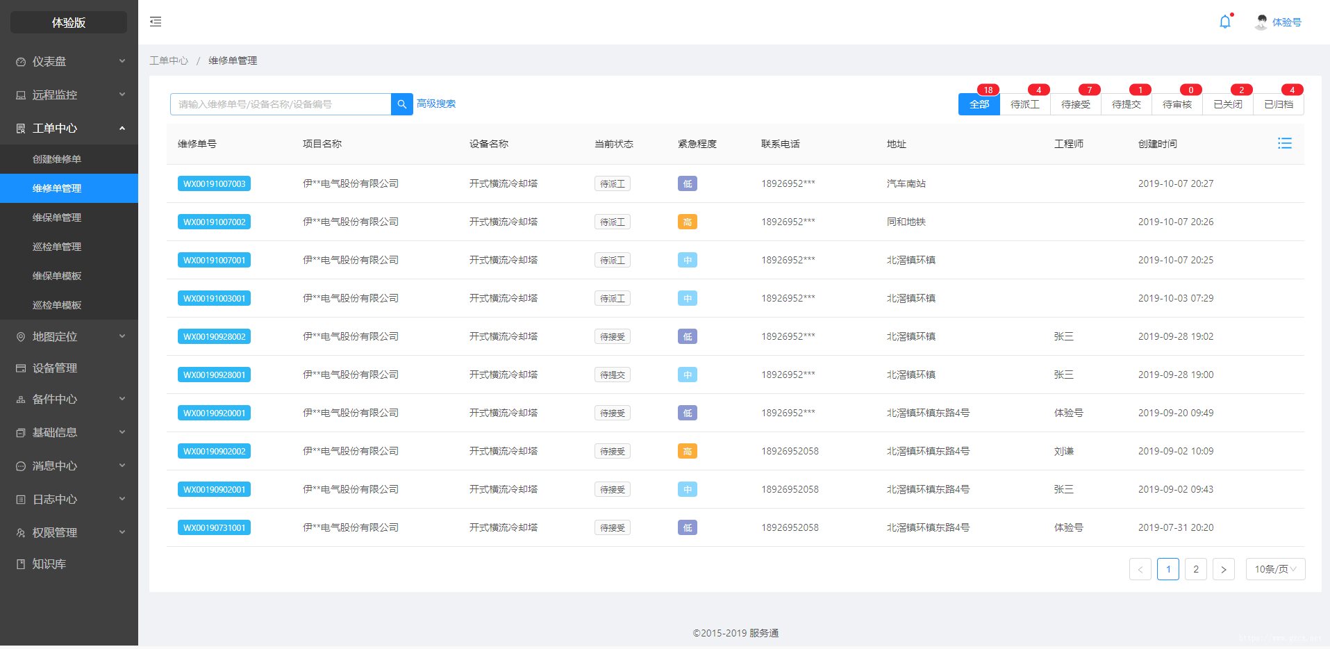The width and height of the screenshot is (1330, 649).
Task: Click the 体验版 logo title
Action: pyautogui.click(x=69, y=22)
